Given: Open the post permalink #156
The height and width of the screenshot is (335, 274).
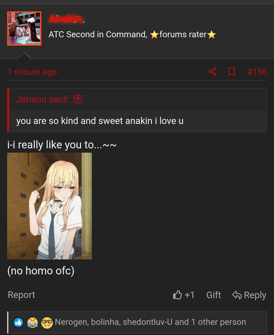Looking at the screenshot, I should click(x=257, y=72).
